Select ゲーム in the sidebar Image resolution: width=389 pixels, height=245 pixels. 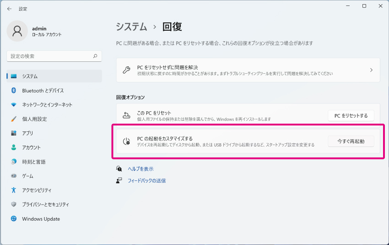tap(54, 176)
